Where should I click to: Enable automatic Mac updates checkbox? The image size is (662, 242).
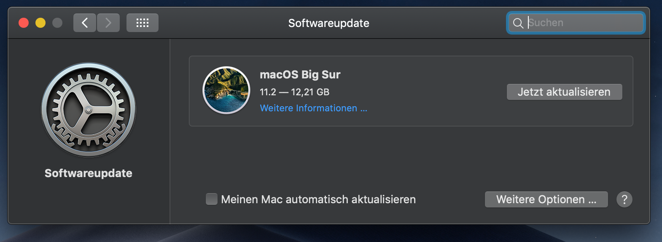212,199
